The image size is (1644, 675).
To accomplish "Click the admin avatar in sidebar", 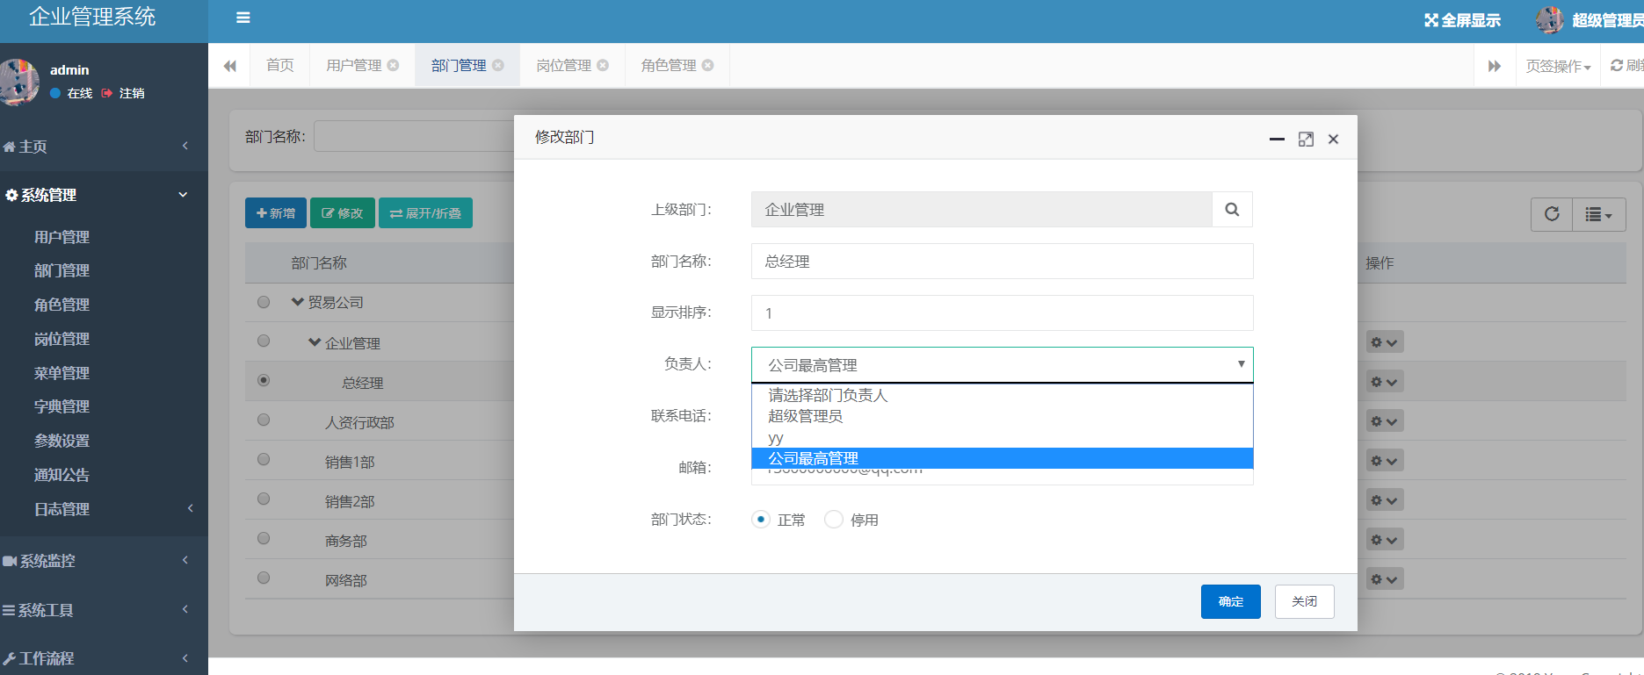I will coord(19,82).
